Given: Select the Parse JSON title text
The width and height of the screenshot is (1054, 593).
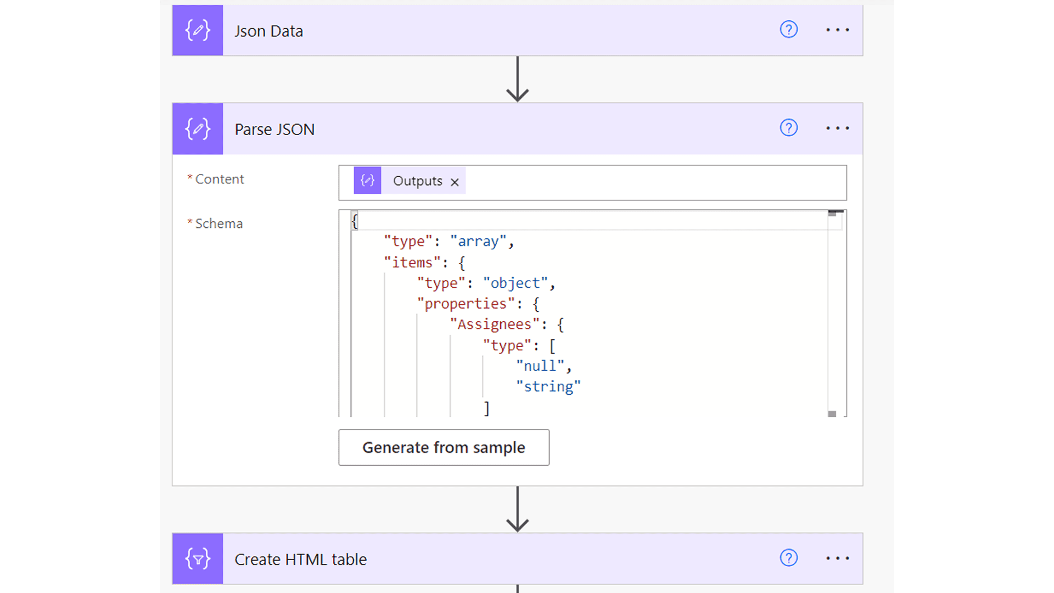Looking at the screenshot, I should [x=274, y=129].
